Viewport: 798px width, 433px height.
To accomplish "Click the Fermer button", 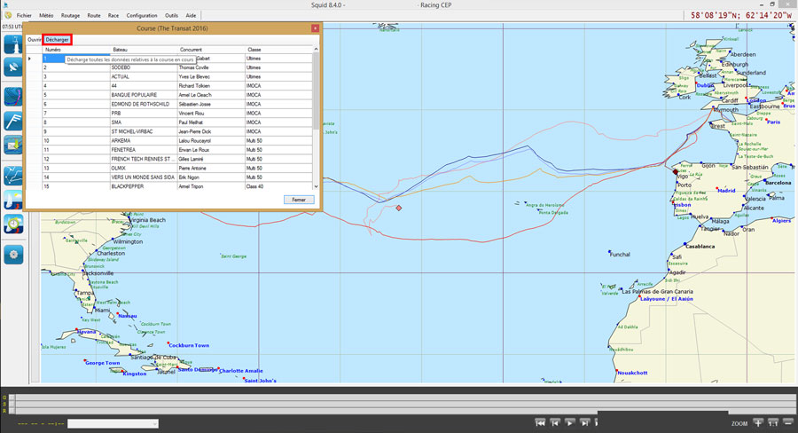I will coord(299,200).
